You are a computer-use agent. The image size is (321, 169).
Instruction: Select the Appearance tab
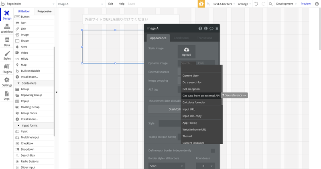pyautogui.click(x=158, y=38)
